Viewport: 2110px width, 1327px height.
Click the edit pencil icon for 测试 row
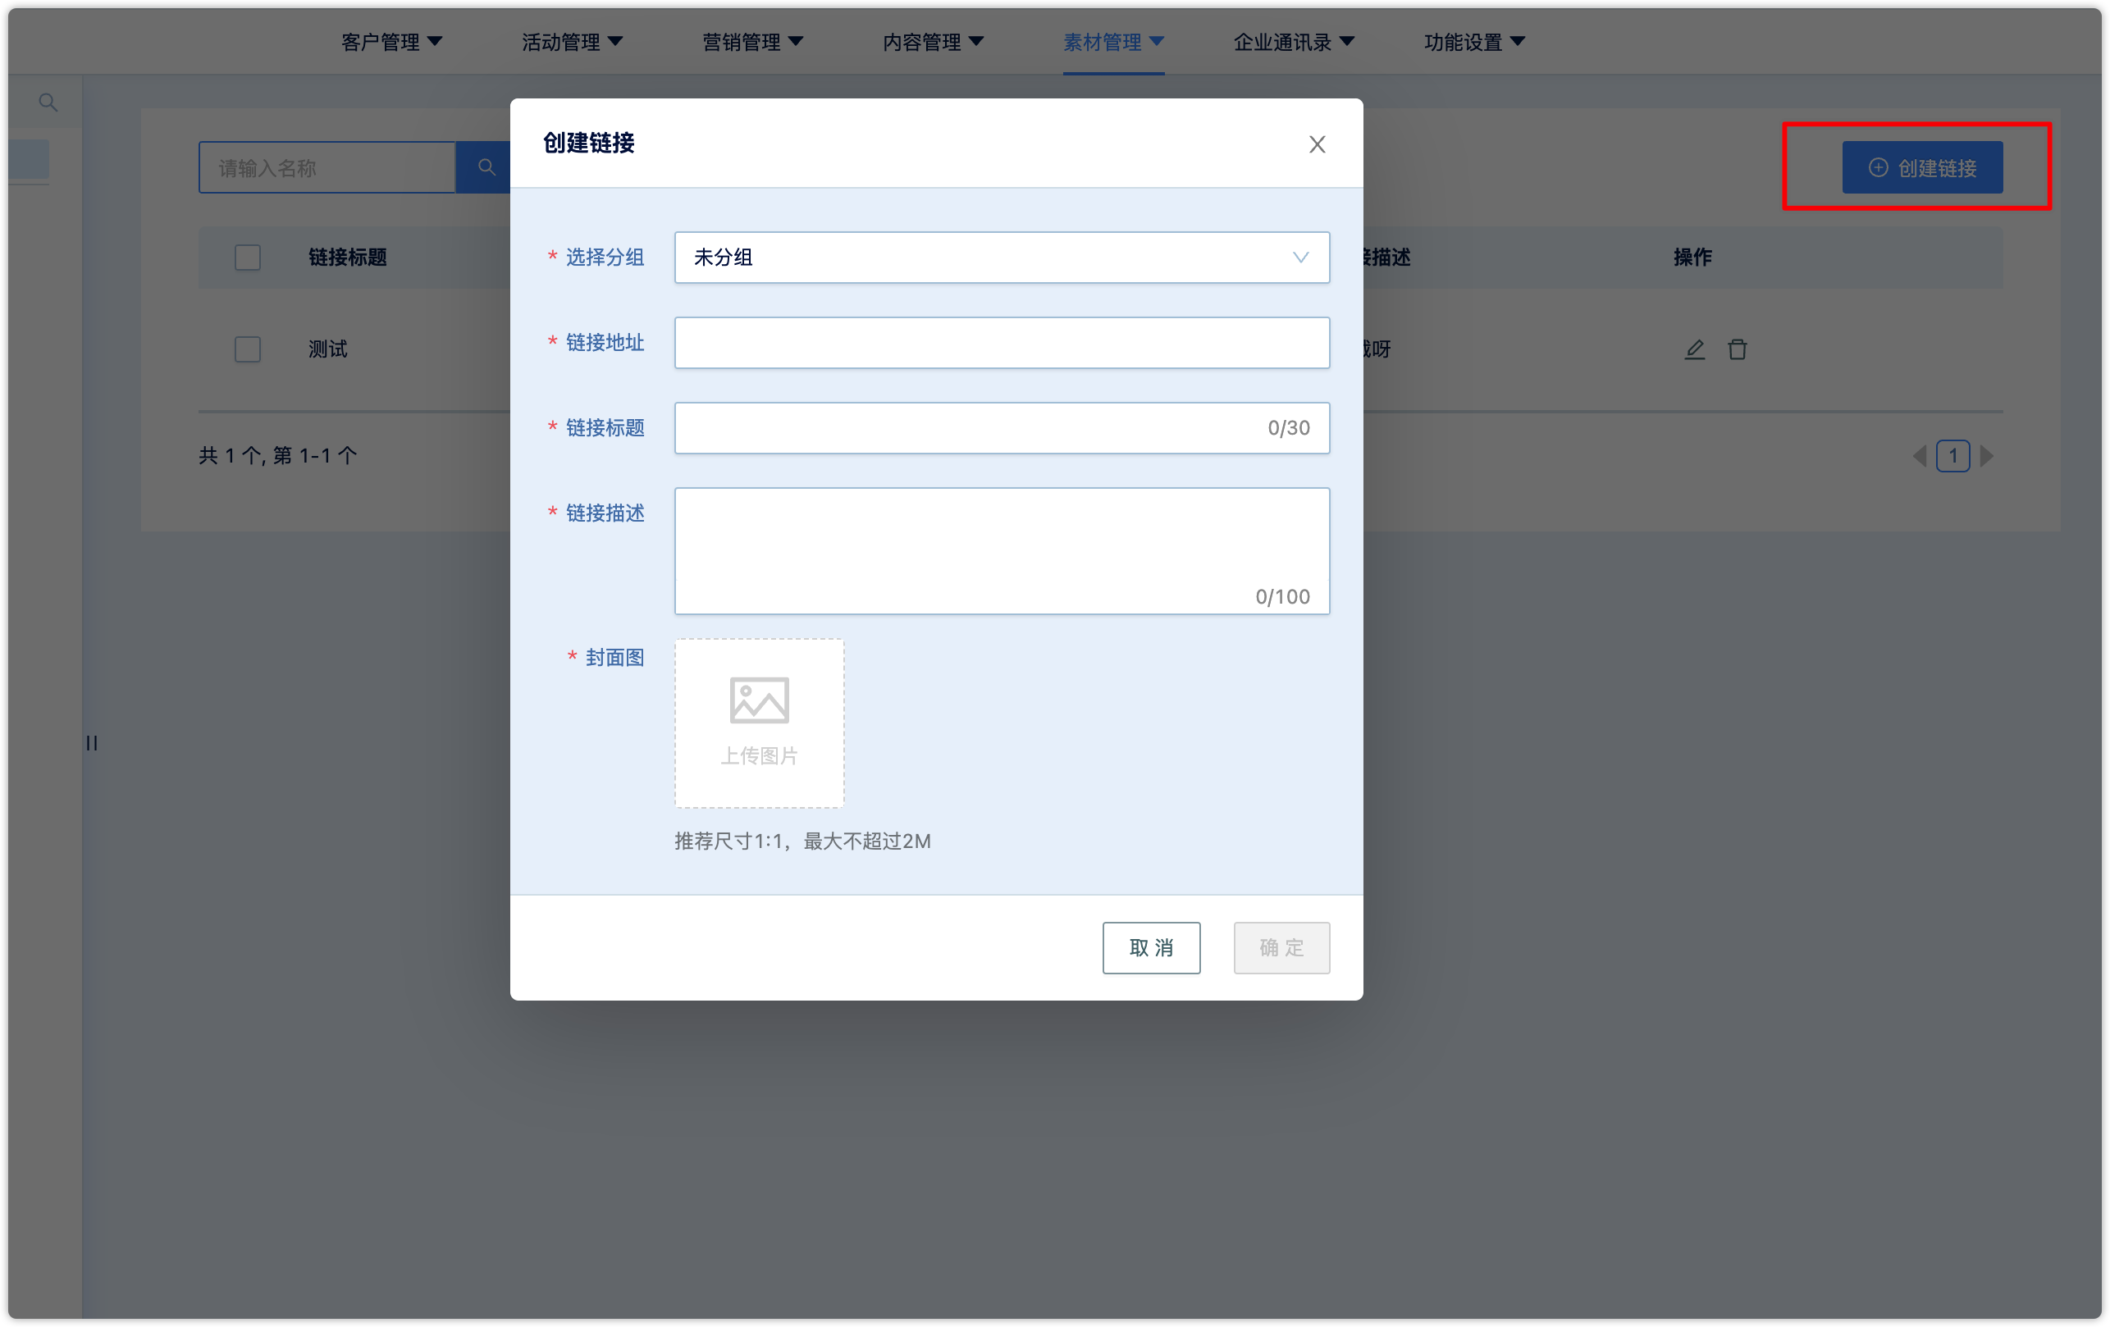point(1694,349)
